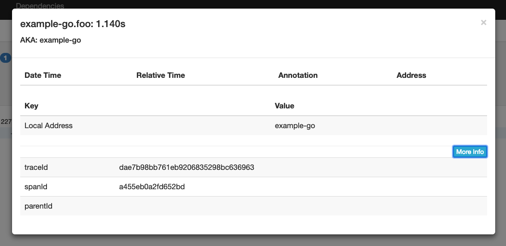Image resolution: width=506 pixels, height=246 pixels.
Task: Click the More Info button
Action: (470, 152)
